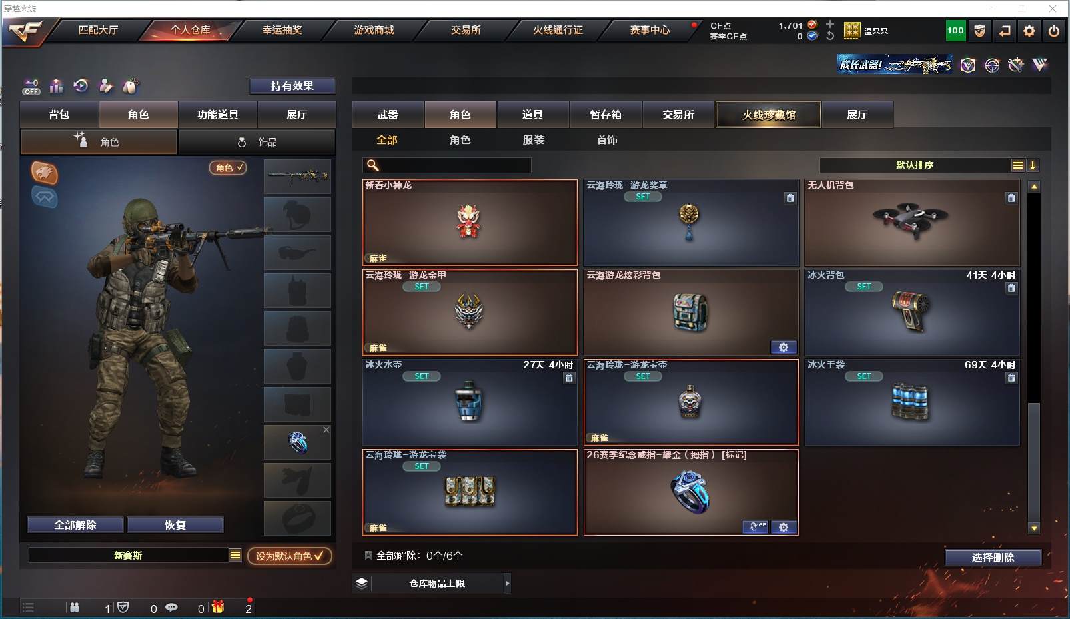This screenshot has width=1070, height=619.
Task: Click the GP exchange icon on 26赛季纪念戒指
Action: 756,527
